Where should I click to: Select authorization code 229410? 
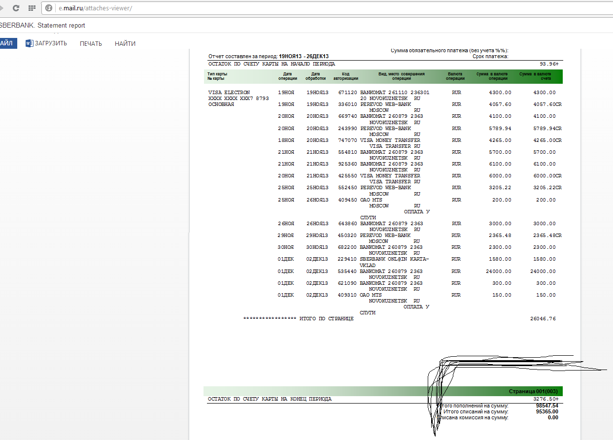(x=347, y=259)
